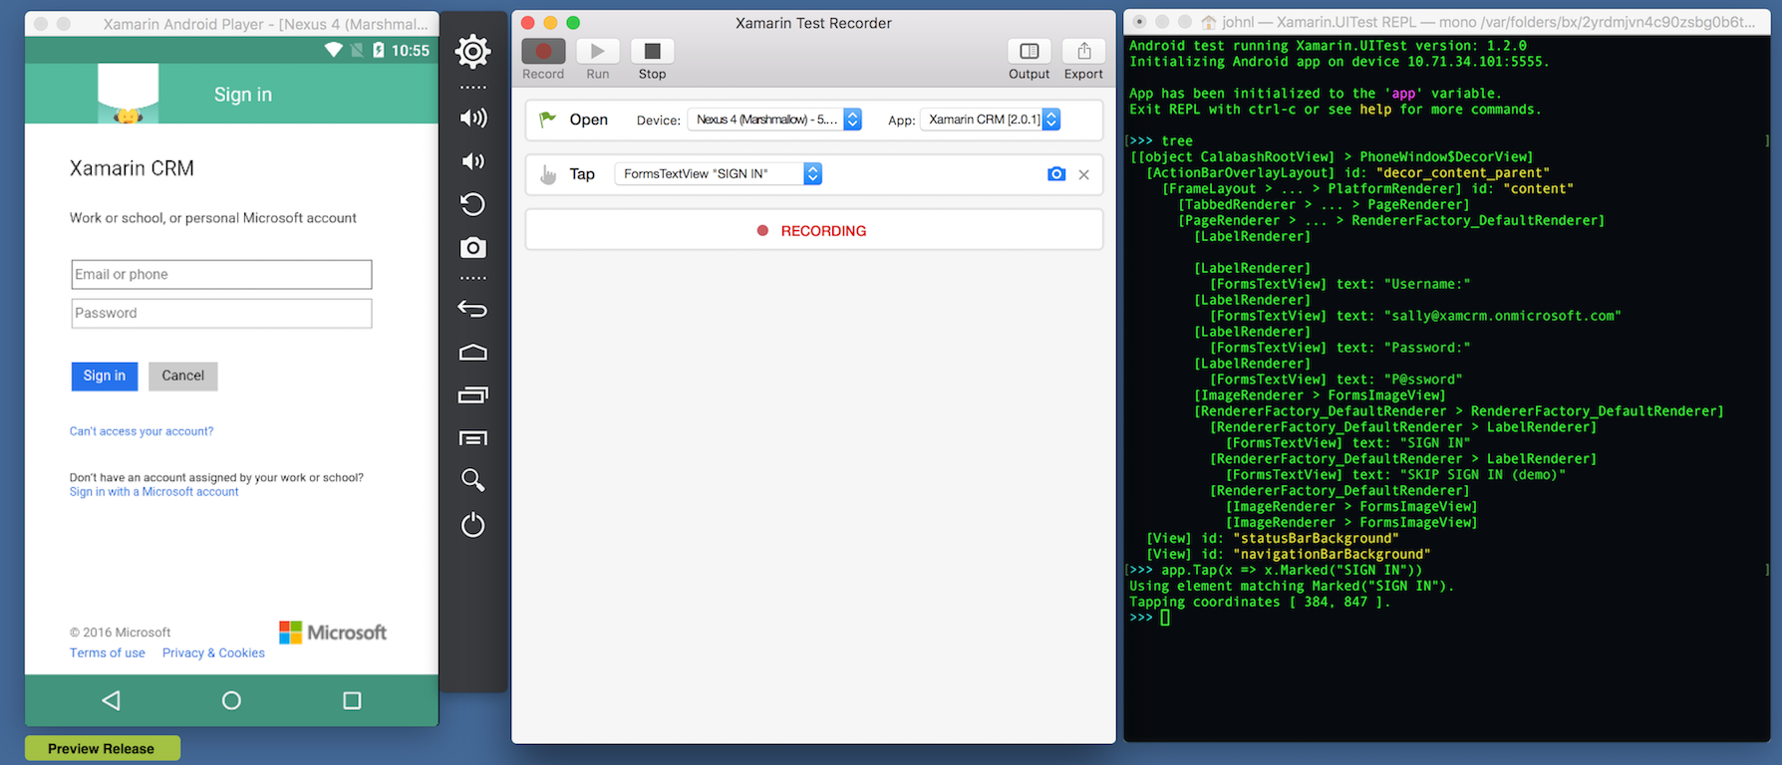
Task: Click the Preview Release button
Action: [x=102, y=748]
